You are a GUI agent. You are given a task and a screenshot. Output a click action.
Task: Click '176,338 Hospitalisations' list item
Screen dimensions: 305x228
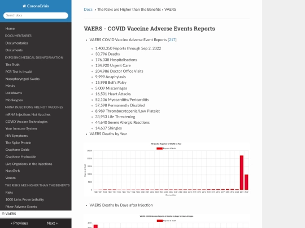point(116,60)
